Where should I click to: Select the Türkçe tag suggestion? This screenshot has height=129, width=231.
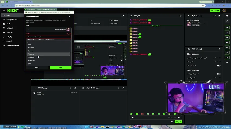(48, 54)
